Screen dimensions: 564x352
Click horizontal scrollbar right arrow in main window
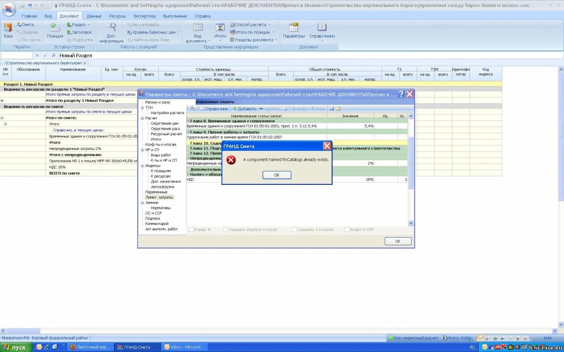pos(554,331)
